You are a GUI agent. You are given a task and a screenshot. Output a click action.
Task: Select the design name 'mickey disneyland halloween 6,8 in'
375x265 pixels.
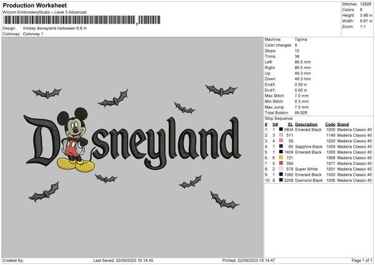point(55,28)
